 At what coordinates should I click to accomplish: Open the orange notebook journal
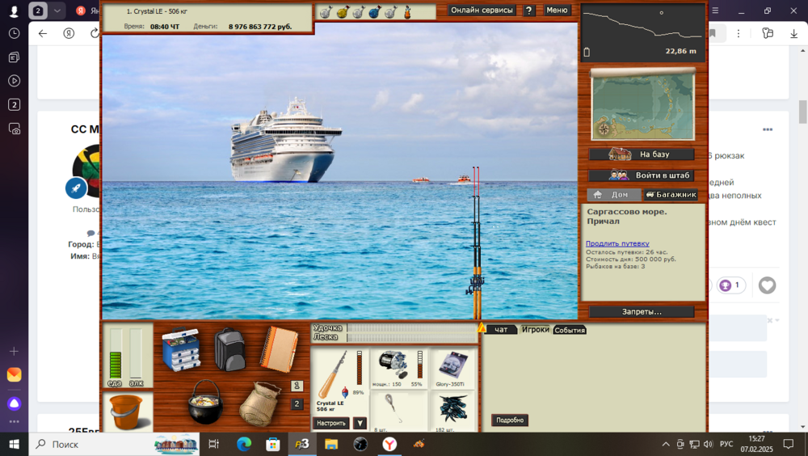click(279, 349)
